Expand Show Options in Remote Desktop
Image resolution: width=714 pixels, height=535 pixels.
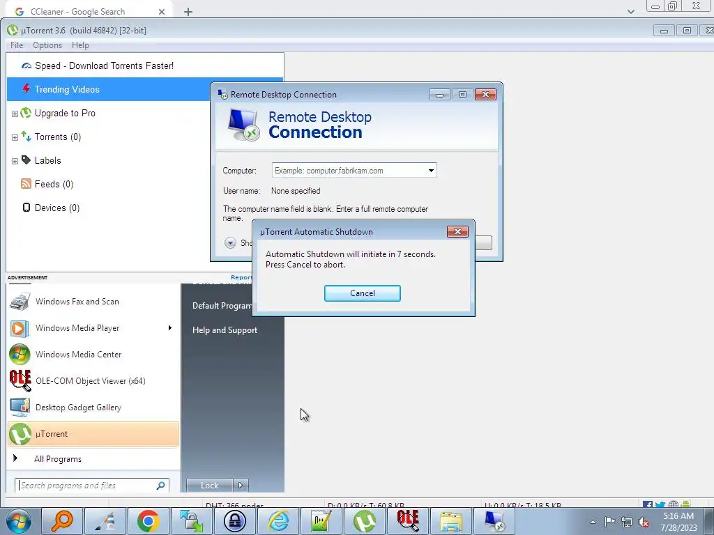[x=230, y=242]
